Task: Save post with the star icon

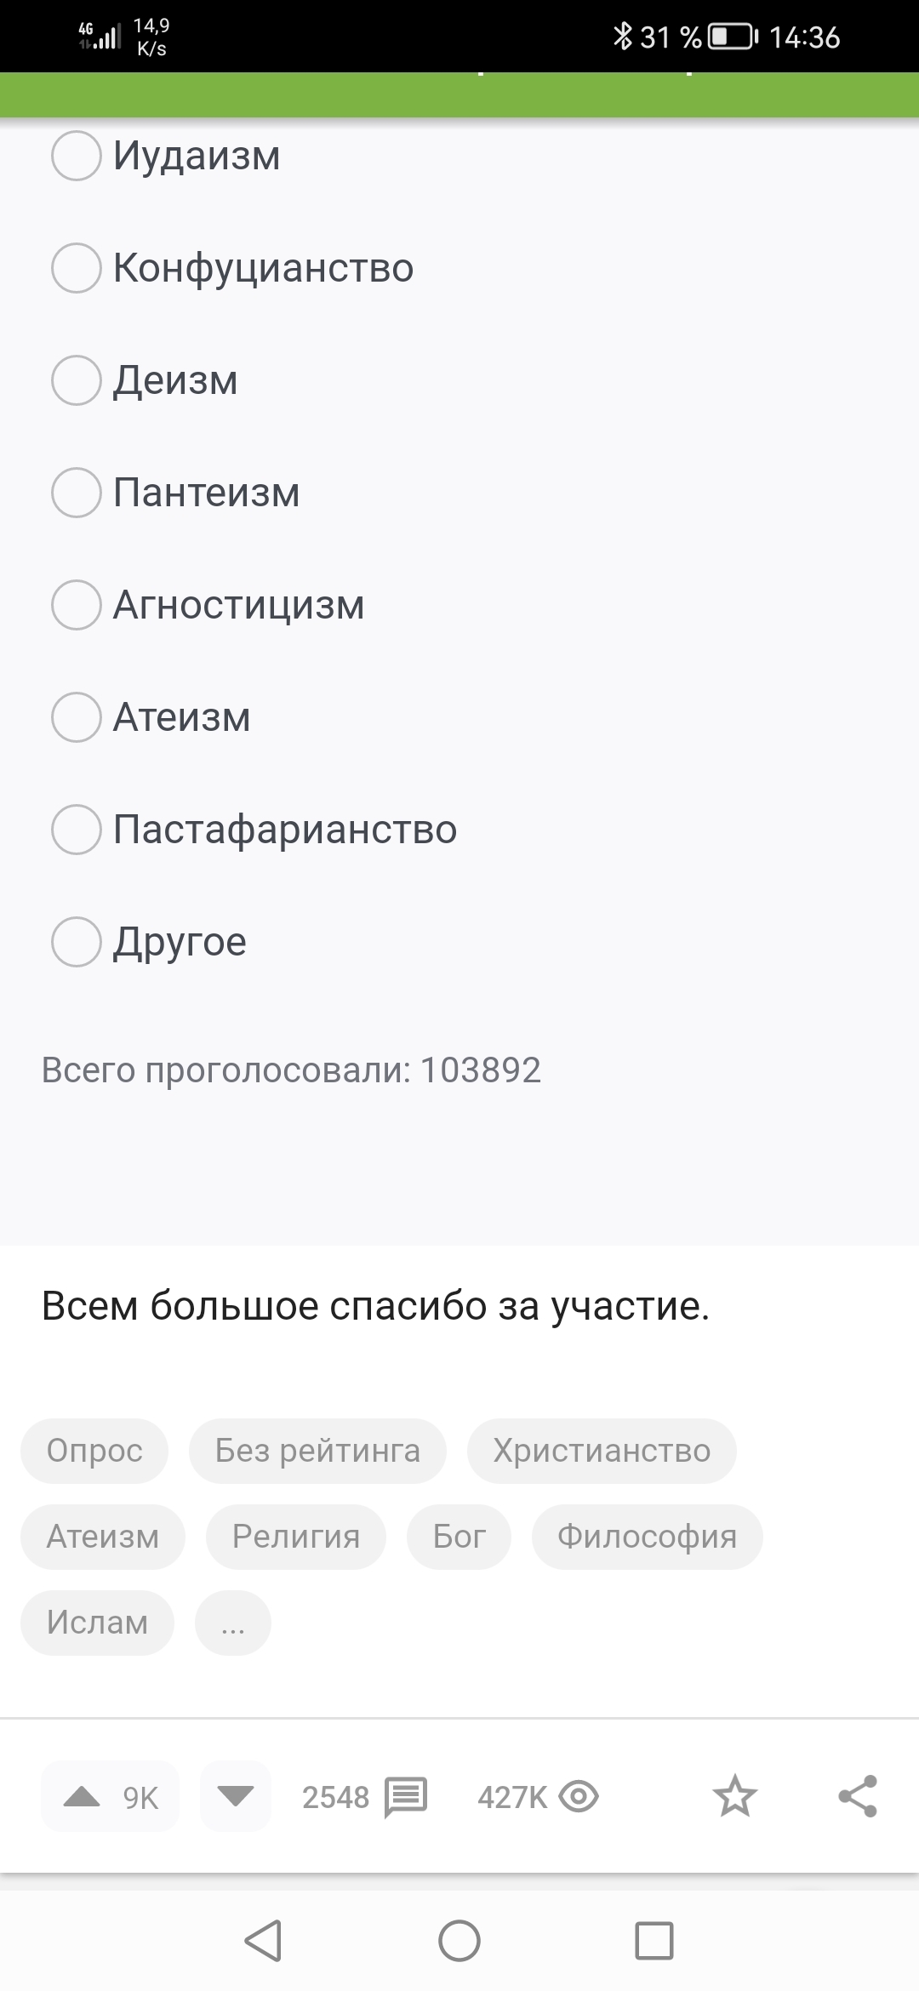Action: tap(734, 1796)
